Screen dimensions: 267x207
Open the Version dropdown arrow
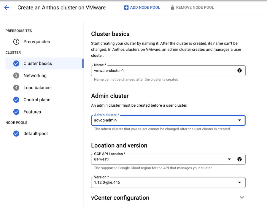[x=239, y=182]
